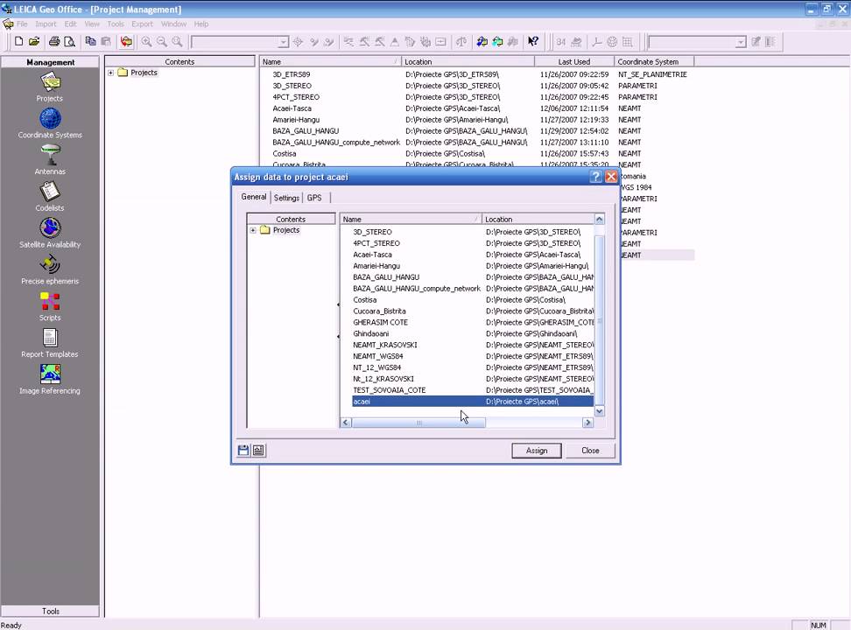Open Image Referencing icon

coord(50,379)
